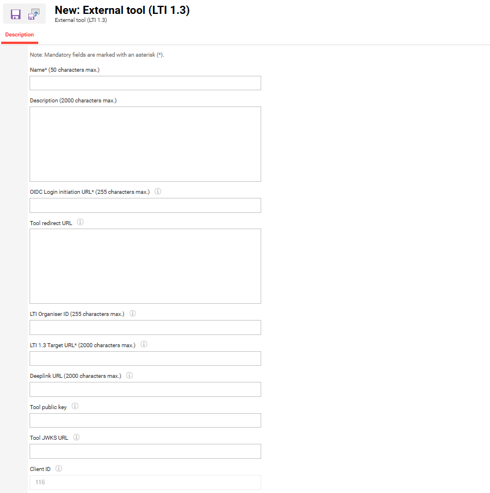Select the LTI Organiser ID field
The height and width of the screenshot is (493, 490).
[x=145, y=327]
